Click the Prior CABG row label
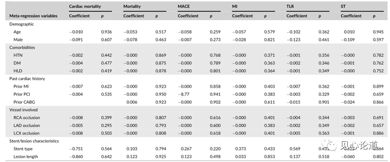Screen dimensions: 390x162 coord(24,102)
